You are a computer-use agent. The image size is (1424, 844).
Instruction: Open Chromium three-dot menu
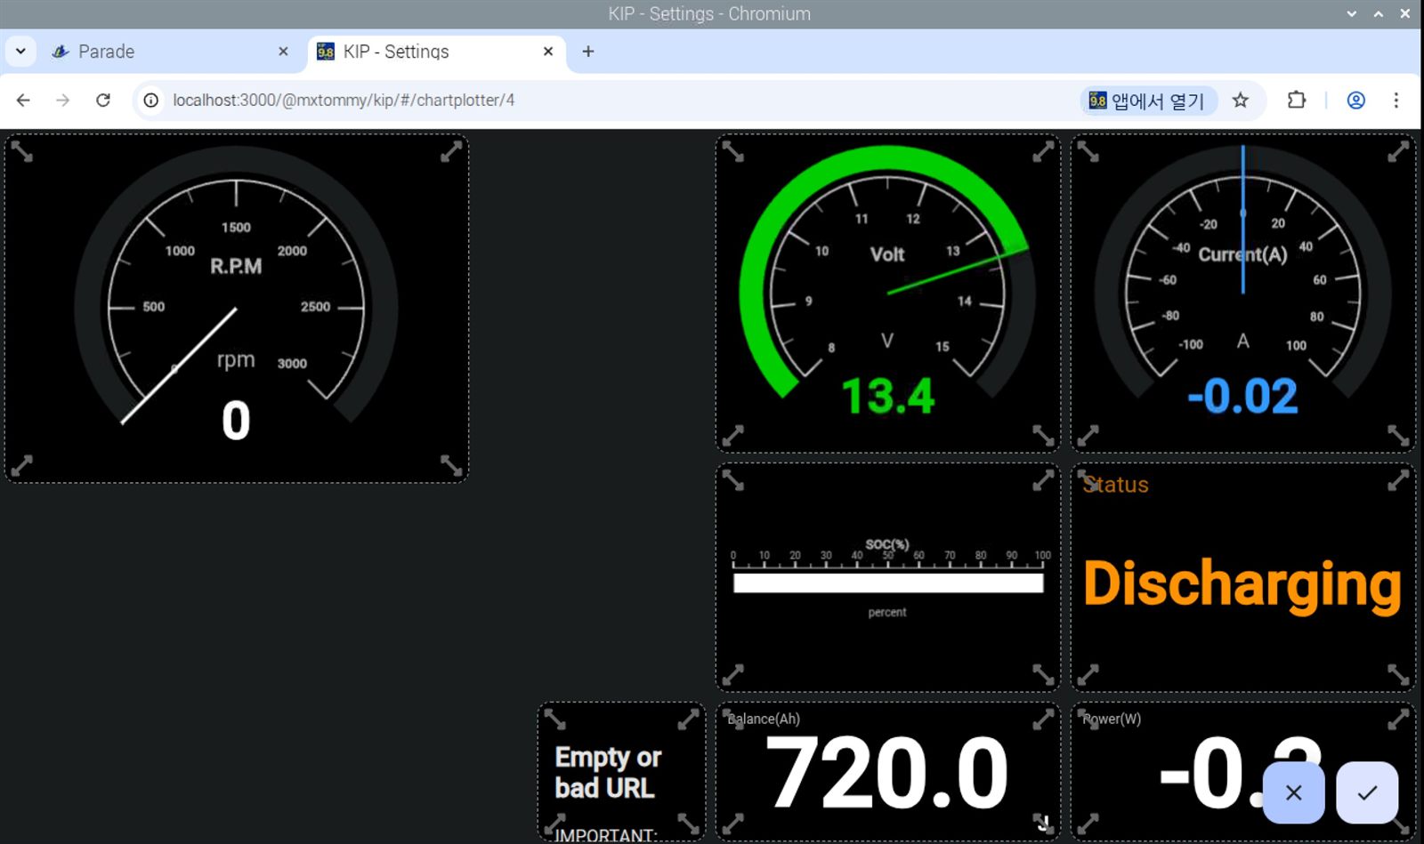[x=1396, y=100]
